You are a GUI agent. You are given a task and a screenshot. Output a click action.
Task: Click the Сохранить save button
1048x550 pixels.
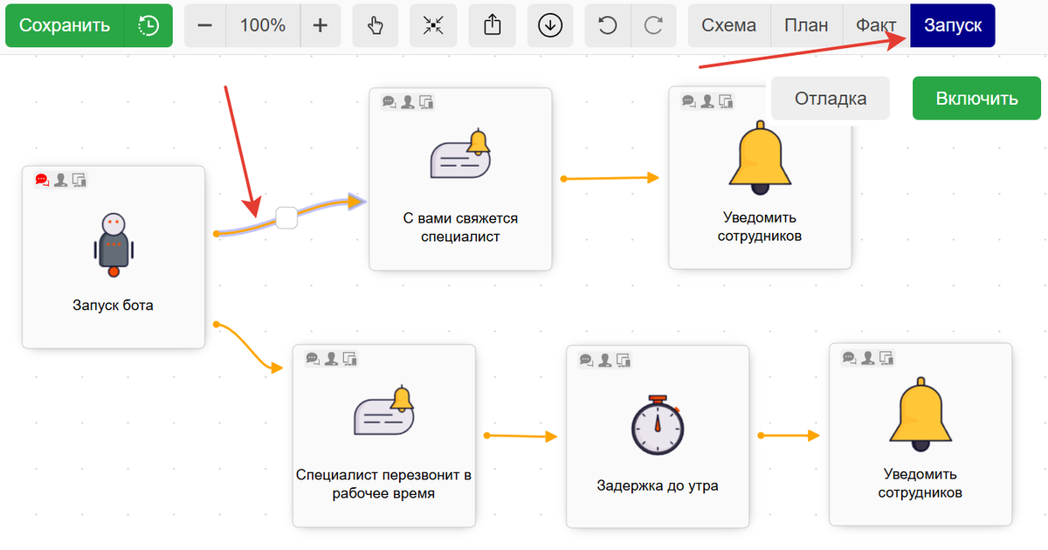(65, 25)
